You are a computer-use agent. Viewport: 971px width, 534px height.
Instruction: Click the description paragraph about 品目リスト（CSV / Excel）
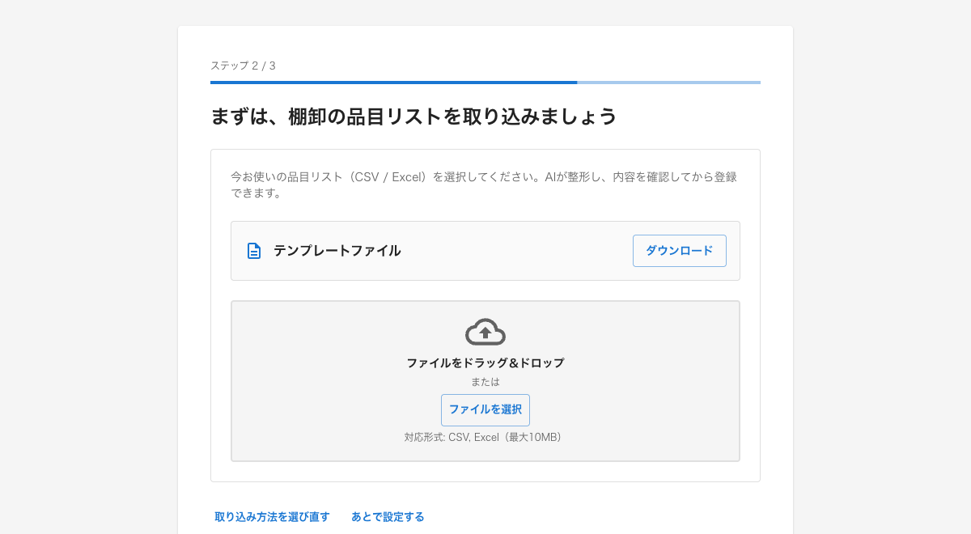click(x=484, y=184)
